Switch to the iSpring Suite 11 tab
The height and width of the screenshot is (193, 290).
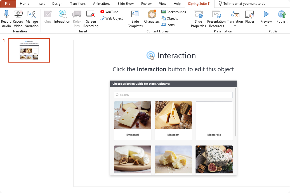[x=199, y=4]
